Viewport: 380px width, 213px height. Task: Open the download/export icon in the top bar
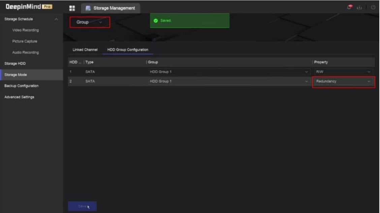click(x=359, y=7)
